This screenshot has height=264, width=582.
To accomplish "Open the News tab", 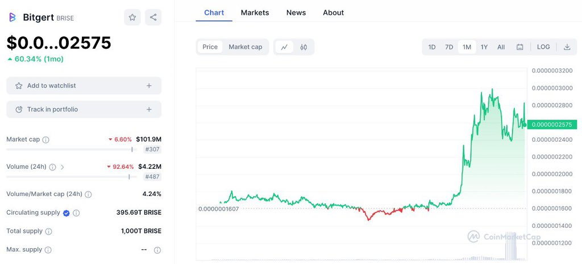I will (x=296, y=12).
